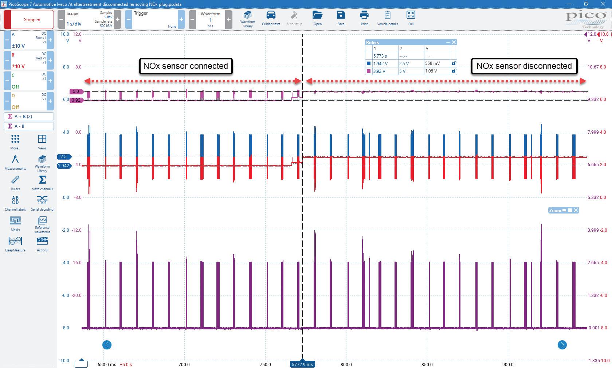Click the 2.5 voltage ruler handle

[64, 157]
